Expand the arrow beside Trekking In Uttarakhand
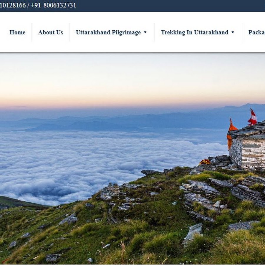 (233, 32)
